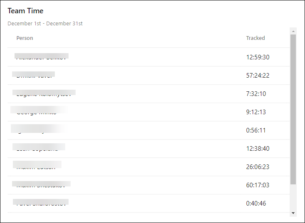This screenshot has height=223, width=305.
Task: Click the vertical scrollbar thumb
Action: tap(293, 110)
